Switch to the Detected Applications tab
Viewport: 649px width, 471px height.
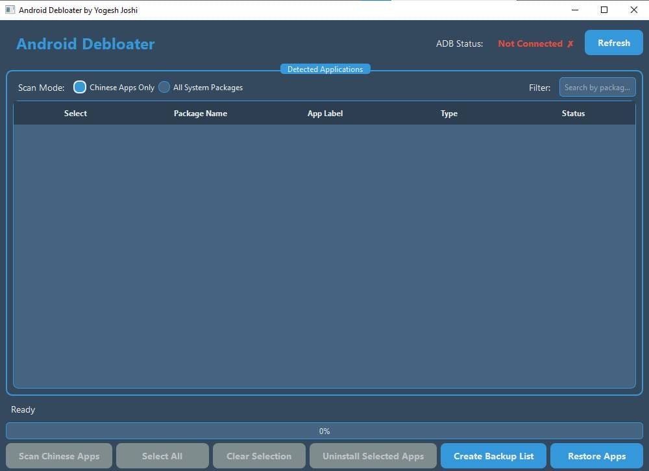pos(324,69)
